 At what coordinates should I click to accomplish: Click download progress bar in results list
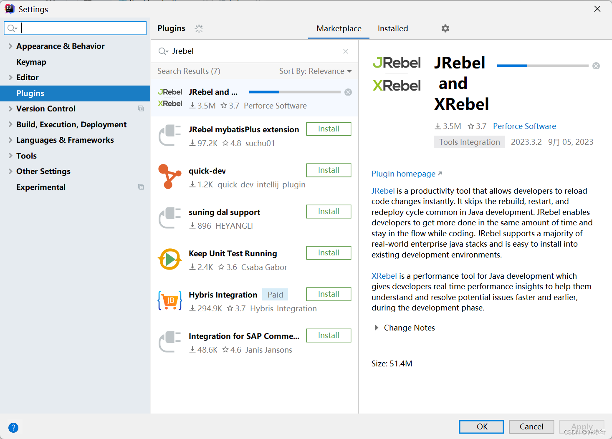click(x=295, y=92)
